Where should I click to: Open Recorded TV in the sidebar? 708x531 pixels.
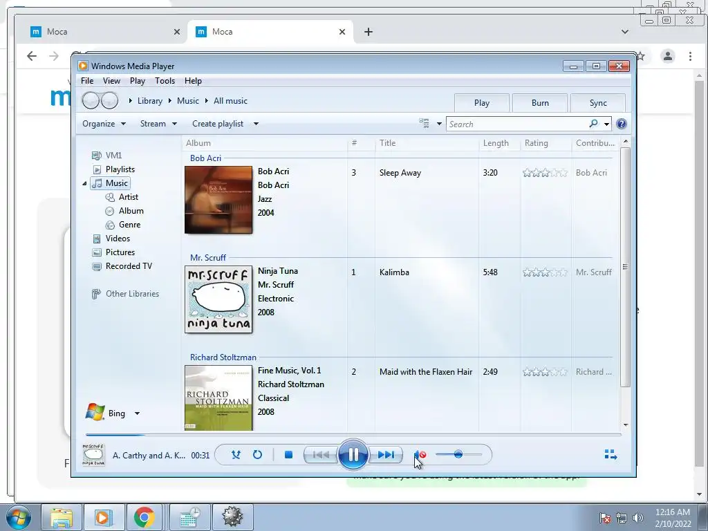122,266
